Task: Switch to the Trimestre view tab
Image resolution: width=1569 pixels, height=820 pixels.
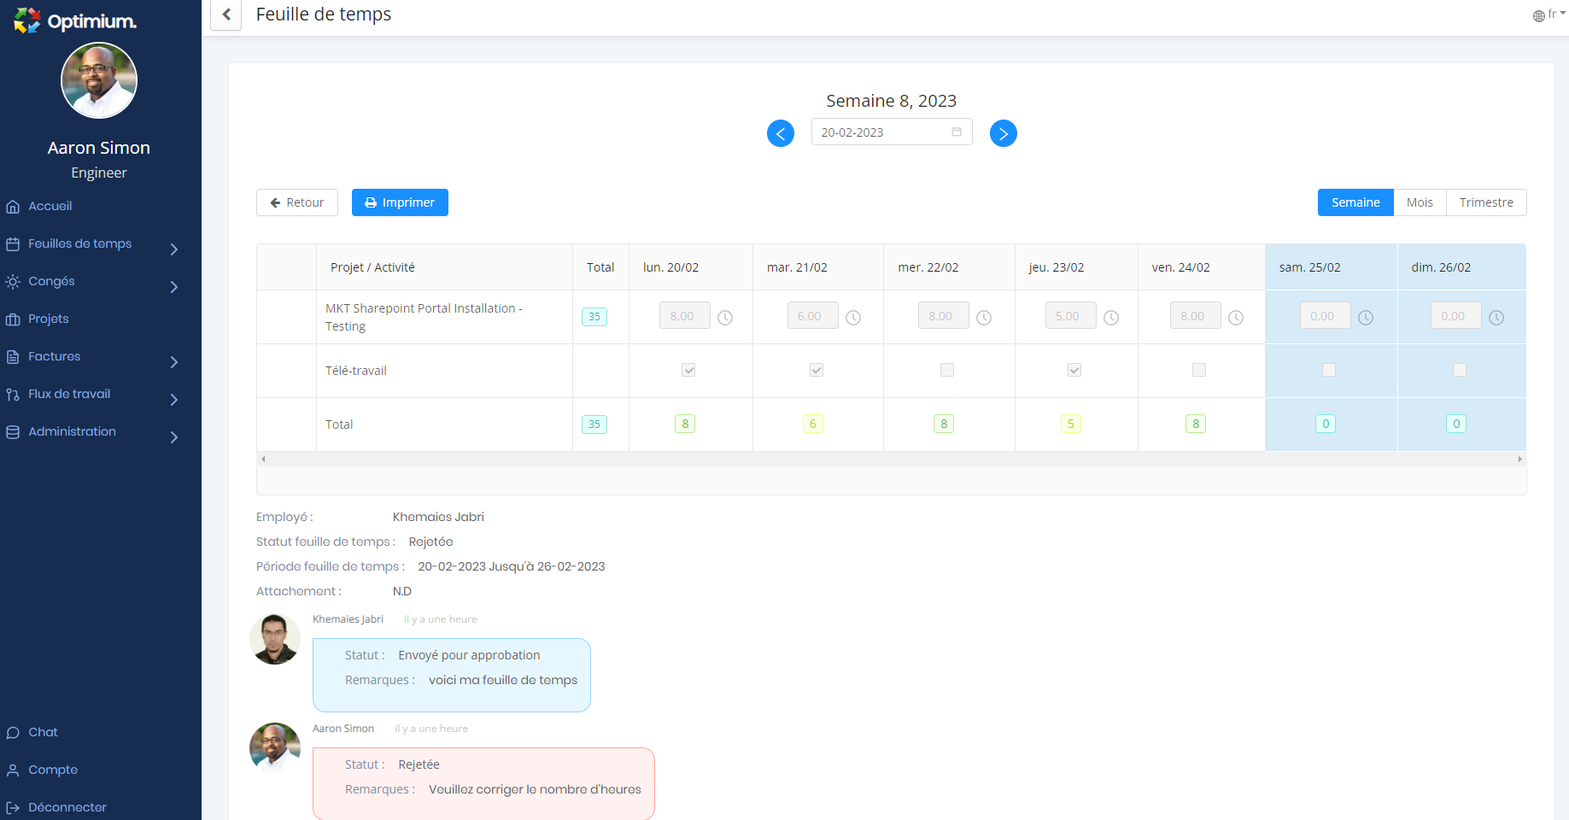Action: 1485,202
